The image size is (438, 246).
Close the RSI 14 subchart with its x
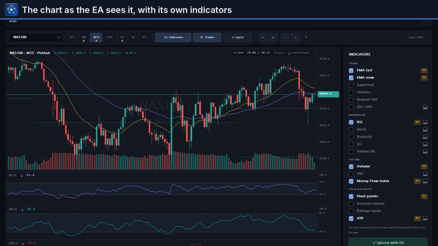pos(21,176)
